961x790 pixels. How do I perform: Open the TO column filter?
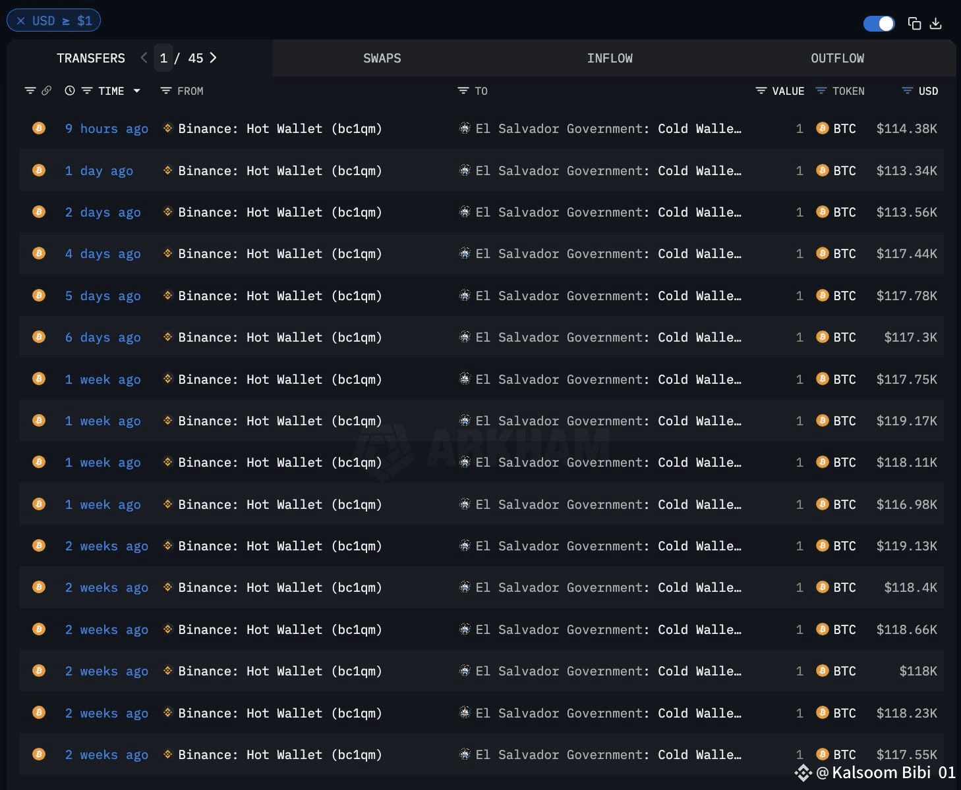tap(463, 91)
